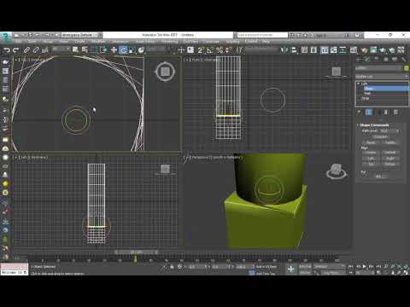Click the Redo icon in main toolbar

point(16,50)
